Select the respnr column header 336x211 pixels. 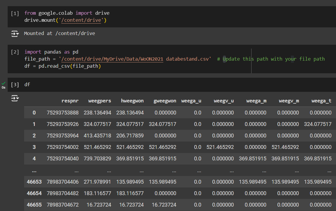pyautogui.click(x=70, y=101)
